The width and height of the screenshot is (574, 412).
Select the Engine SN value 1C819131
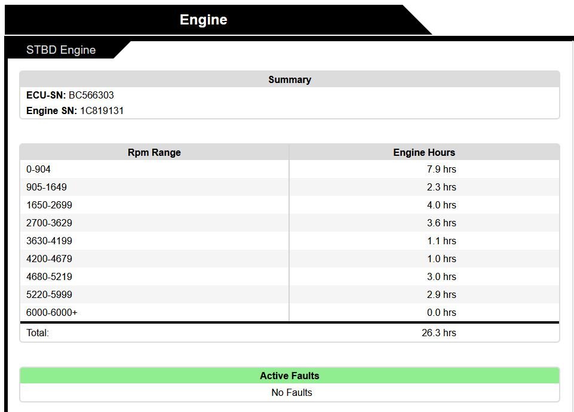[x=102, y=110]
